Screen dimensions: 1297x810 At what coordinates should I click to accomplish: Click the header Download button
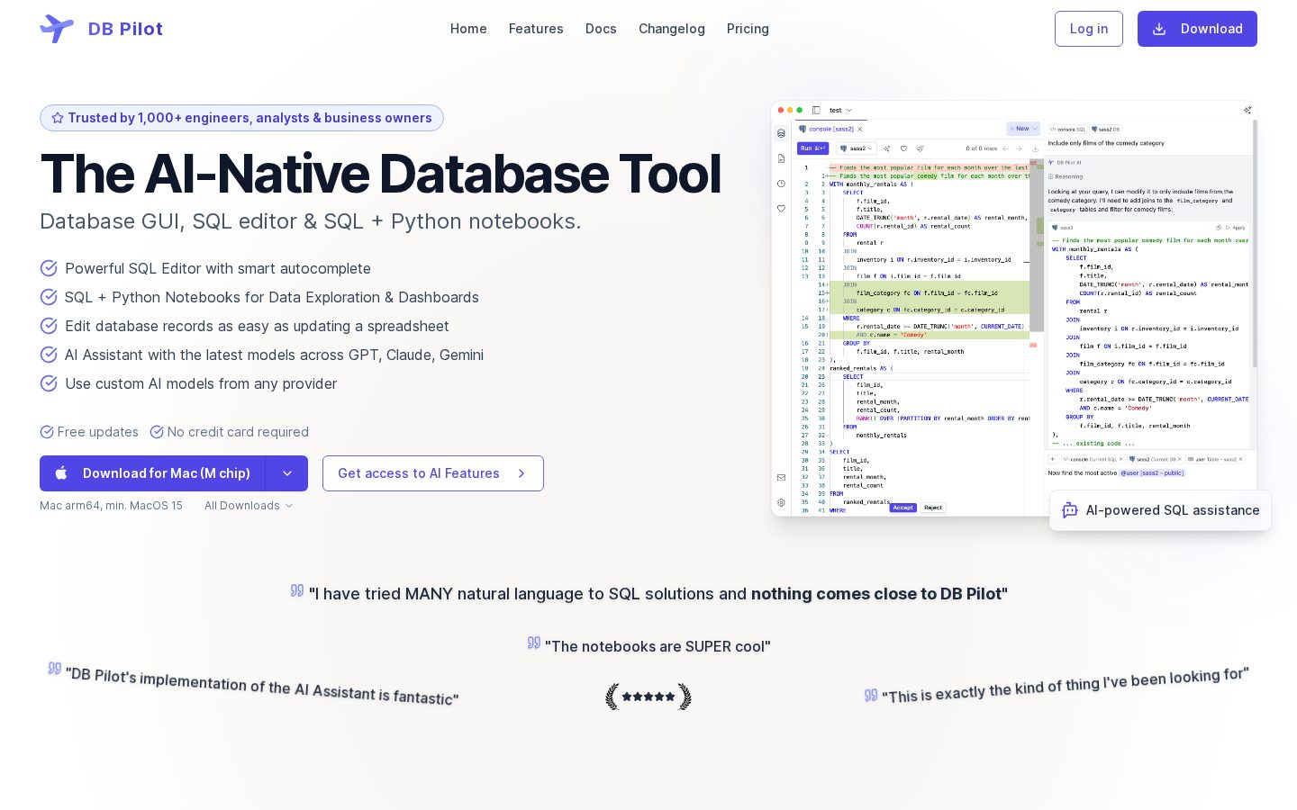[1197, 29]
